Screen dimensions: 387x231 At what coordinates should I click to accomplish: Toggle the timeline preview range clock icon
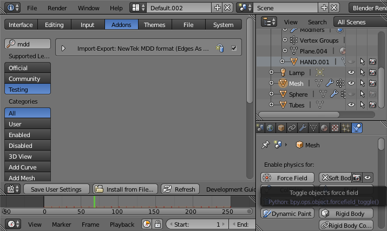(147, 224)
